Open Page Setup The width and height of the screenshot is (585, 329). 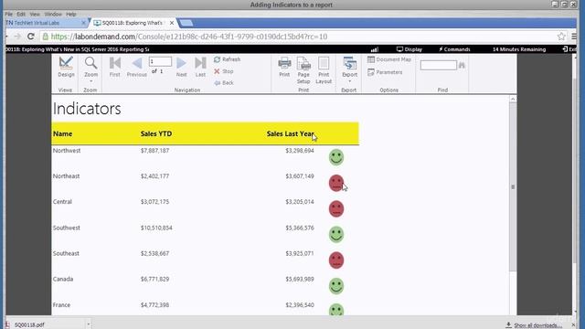(x=303, y=70)
